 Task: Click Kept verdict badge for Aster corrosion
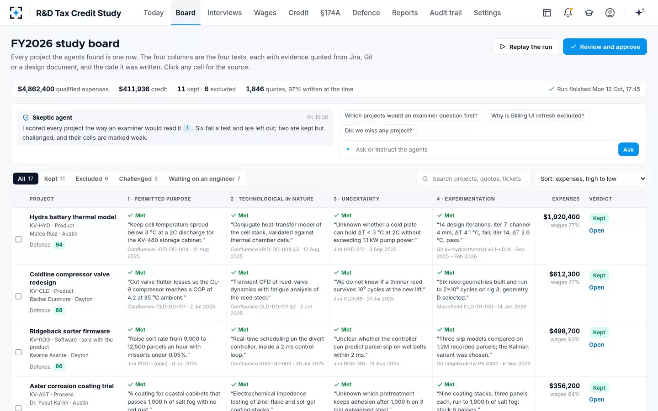click(599, 388)
